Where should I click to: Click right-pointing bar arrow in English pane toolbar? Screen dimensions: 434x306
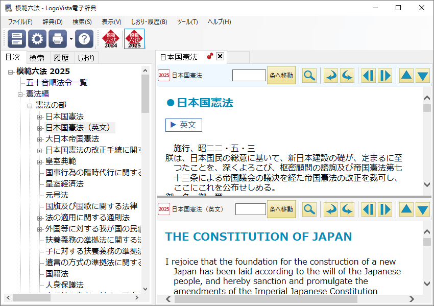(x=385, y=209)
